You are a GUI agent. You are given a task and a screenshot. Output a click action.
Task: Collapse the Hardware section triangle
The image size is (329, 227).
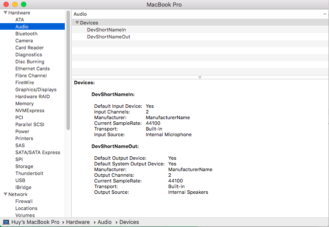click(x=5, y=13)
